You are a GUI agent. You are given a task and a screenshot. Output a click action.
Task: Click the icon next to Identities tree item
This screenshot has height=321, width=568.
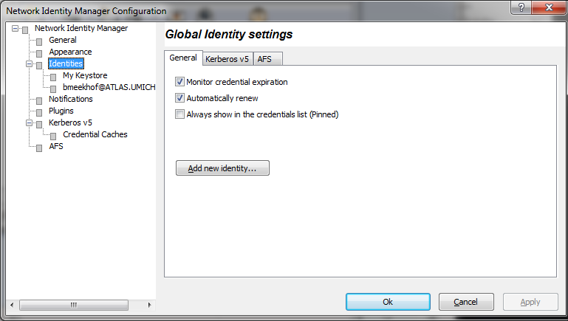point(39,66)
